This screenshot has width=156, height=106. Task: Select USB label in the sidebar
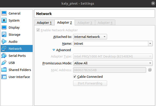12,63
